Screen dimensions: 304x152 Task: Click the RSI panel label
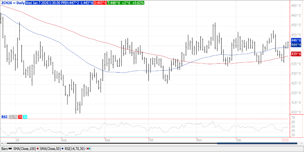coord(4,117)
